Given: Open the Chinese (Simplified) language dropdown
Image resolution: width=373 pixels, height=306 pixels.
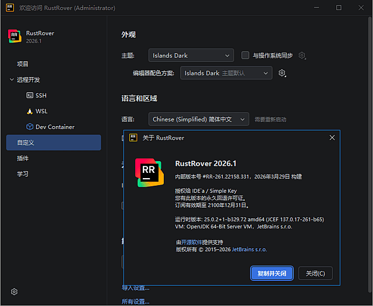Looking at the screenshot, I should click(198, 119).
